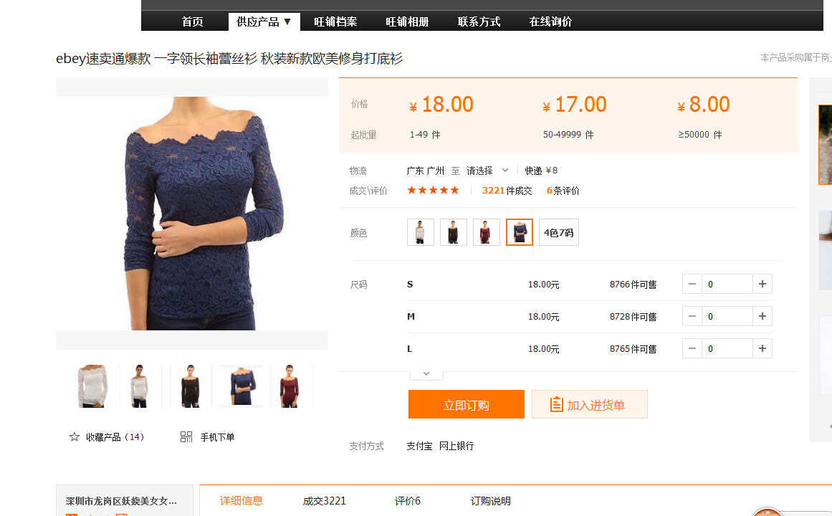Click the 加入进货单 button
Image resolution: width=832 pixels, height=516 pixels.
click(x=589, y=405)
